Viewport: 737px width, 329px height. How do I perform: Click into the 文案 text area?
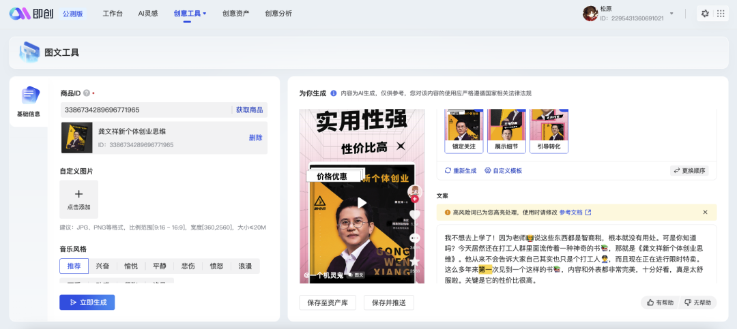coord(576,254)
